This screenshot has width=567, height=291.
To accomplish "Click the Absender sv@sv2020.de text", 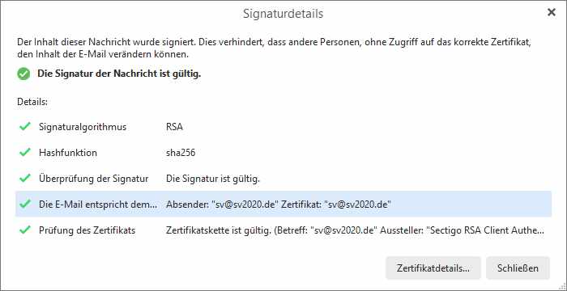I will pos(222,205).
